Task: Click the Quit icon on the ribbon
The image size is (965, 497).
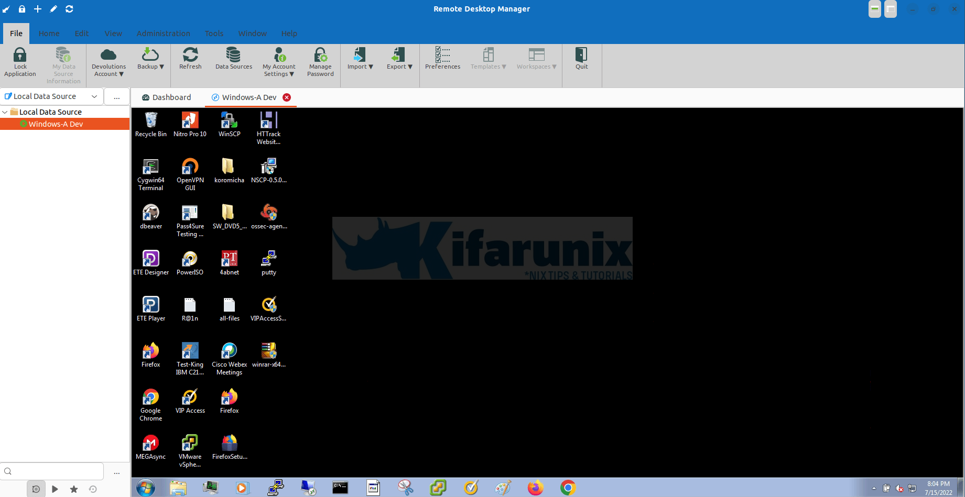Action: pyautogui.click(x=581, y=59)
